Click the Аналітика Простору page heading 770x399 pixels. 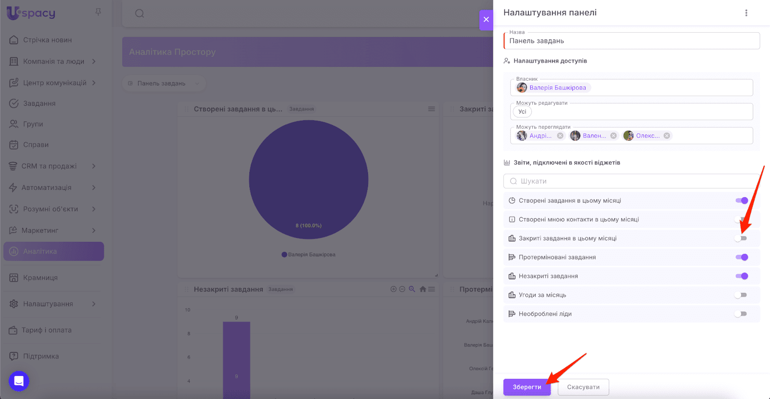pyautogui.click(x=172, y=52)
